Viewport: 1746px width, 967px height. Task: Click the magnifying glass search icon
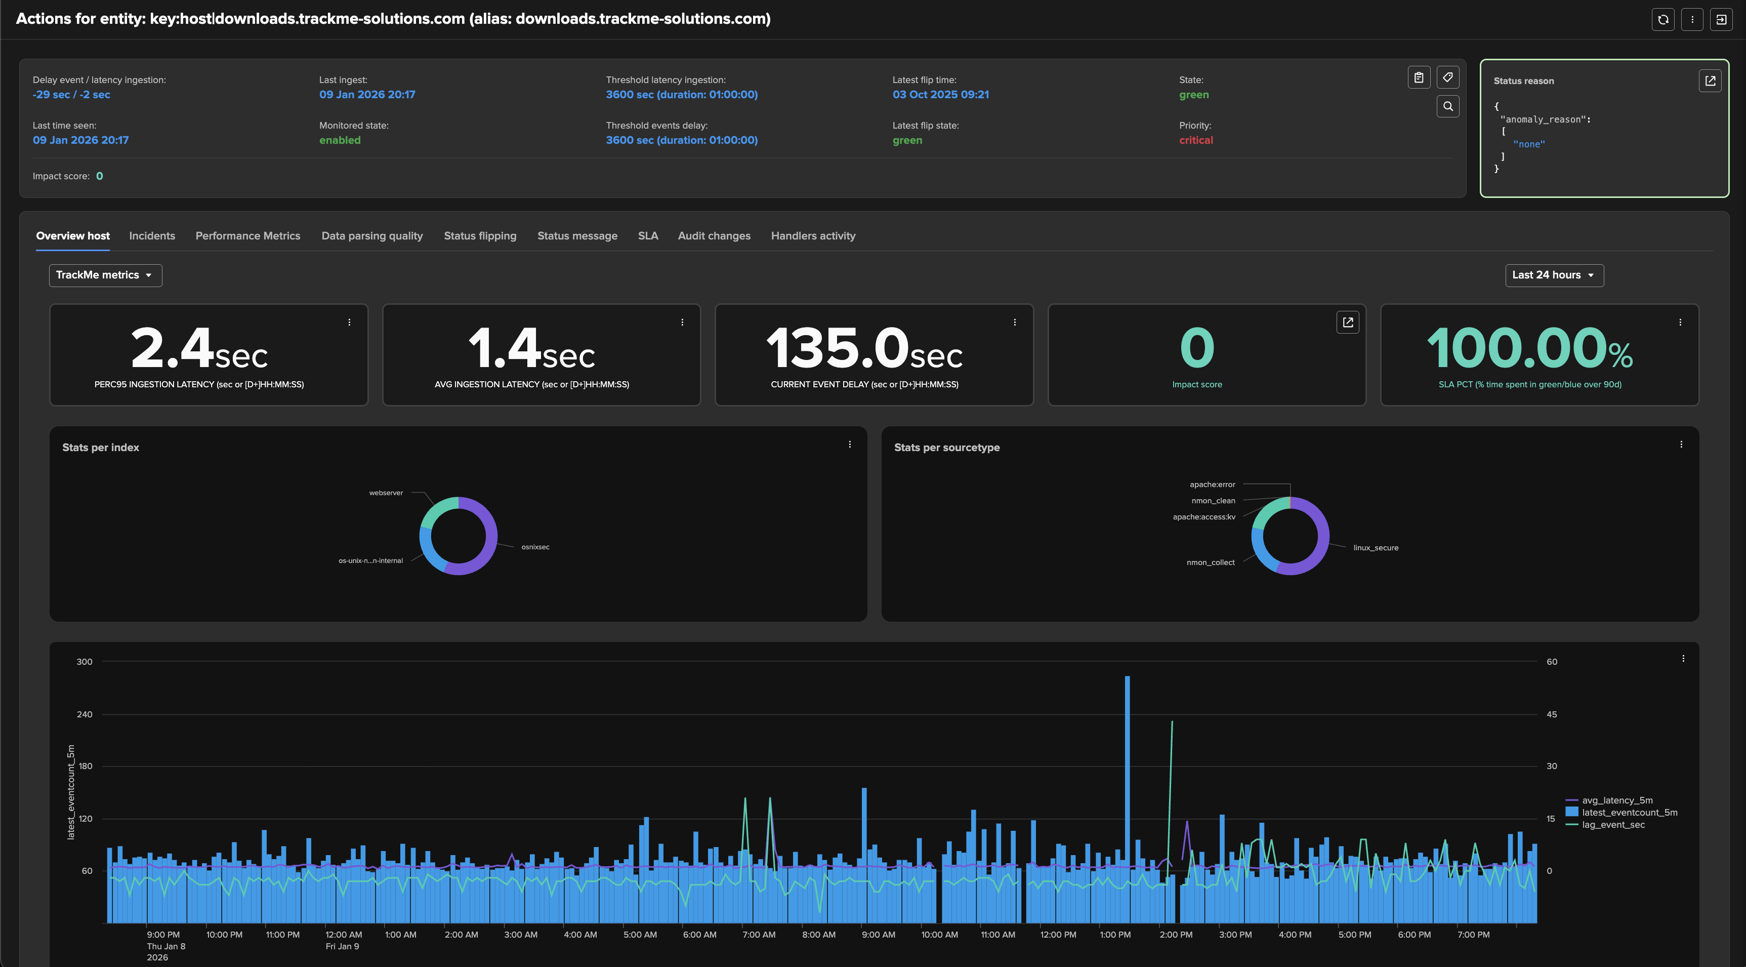click(1448, 106)
